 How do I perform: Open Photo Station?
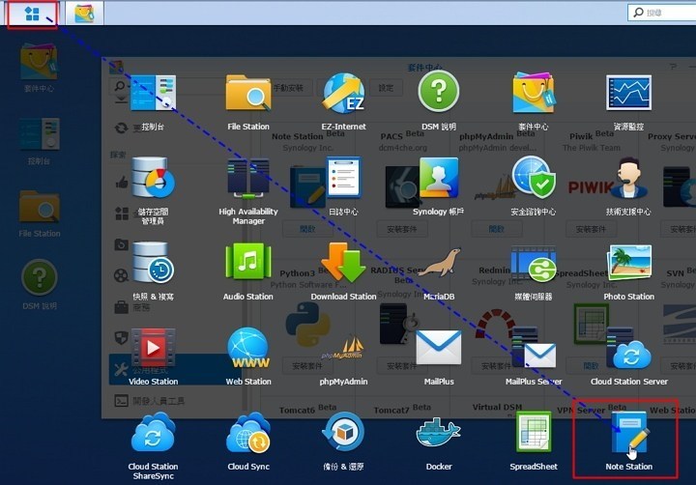[628, 265]
